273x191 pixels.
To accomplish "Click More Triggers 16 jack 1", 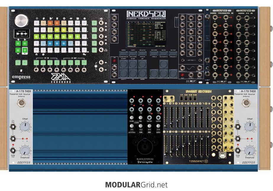I will click(215, 17).
